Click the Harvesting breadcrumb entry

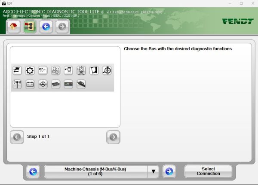[19, 16]
